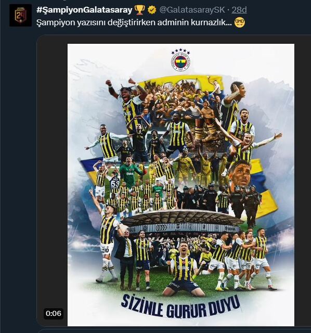Open the @GalatasaraySK handle link
The image size is (311, 333).
click(192, 10)
